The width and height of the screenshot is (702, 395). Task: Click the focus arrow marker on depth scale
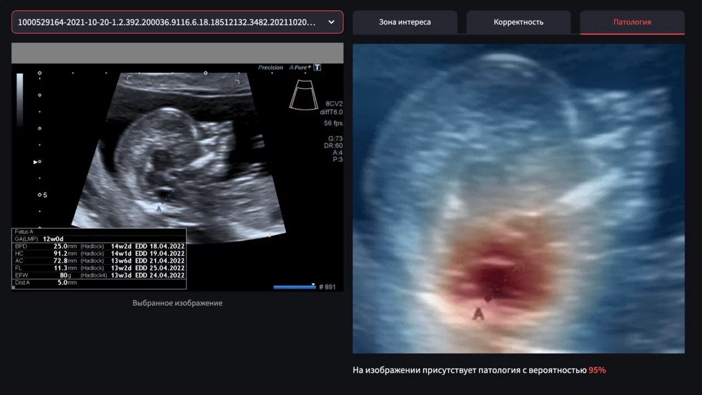37,162
